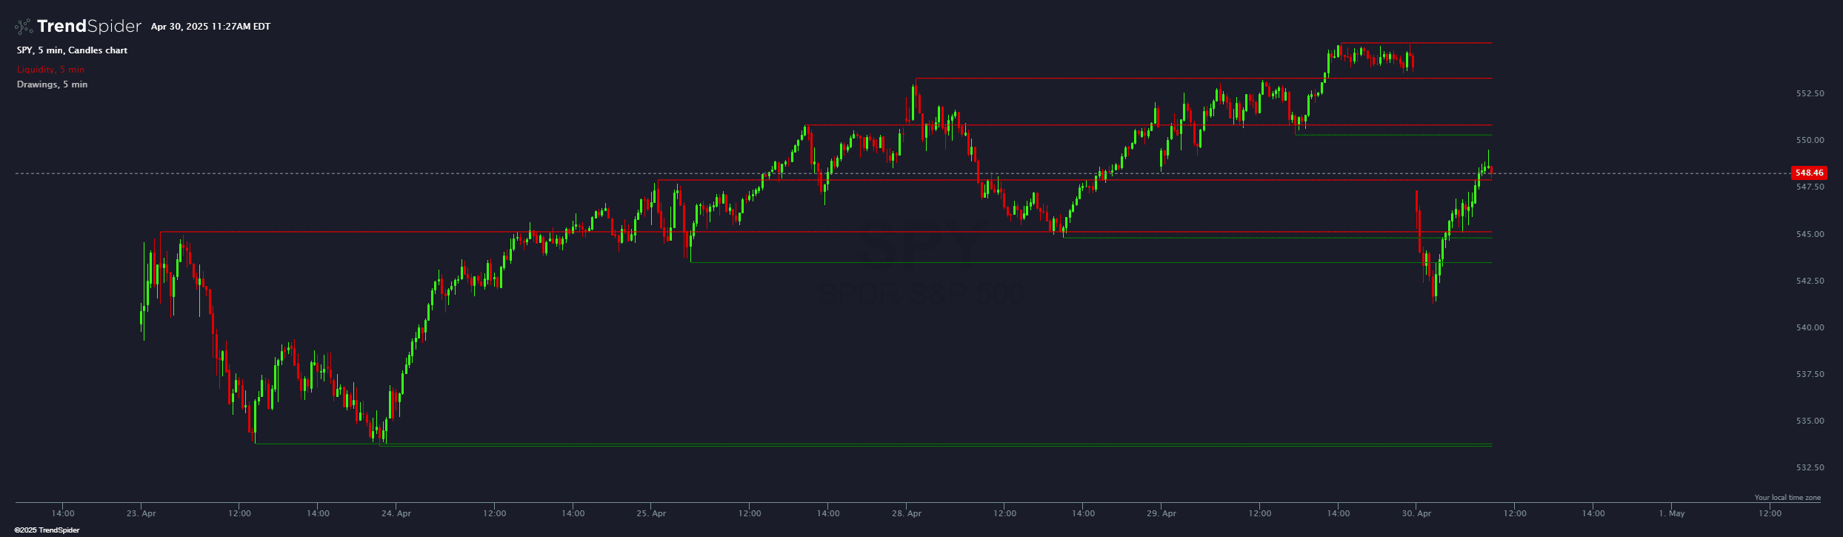
Task: Toggle the red "Liquidity, 5 min" indicator label
Action: 50,70
